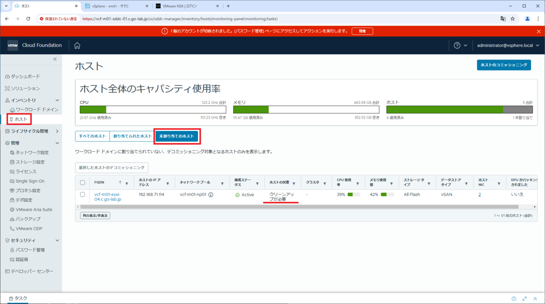Open host link vcf-m01-esxi-04.c.go-lab.jp

point(108,197)
